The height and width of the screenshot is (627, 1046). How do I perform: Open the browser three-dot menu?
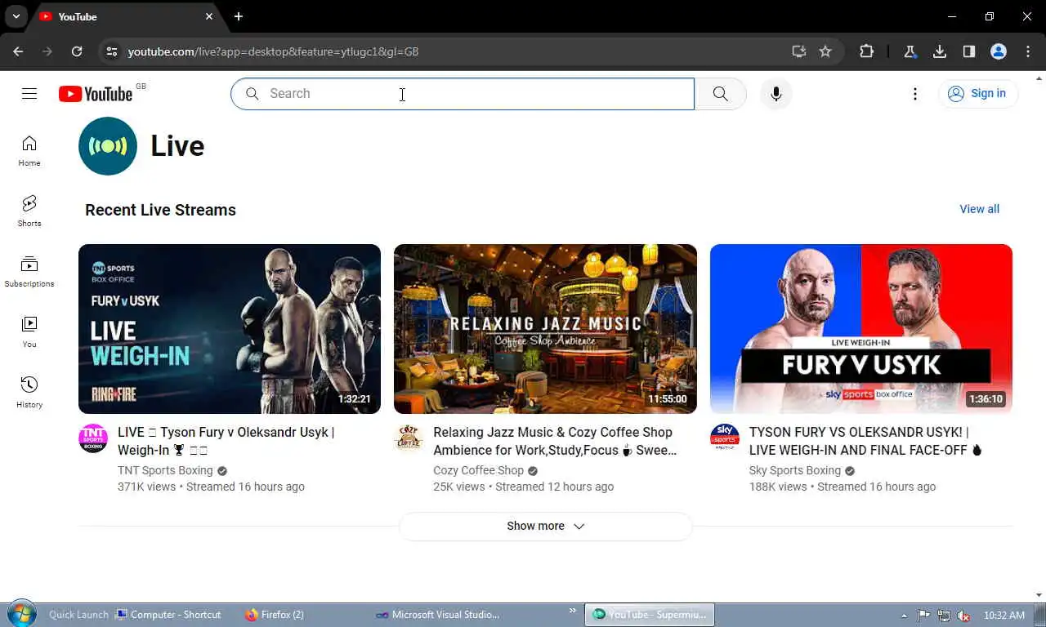(1028, 51)
